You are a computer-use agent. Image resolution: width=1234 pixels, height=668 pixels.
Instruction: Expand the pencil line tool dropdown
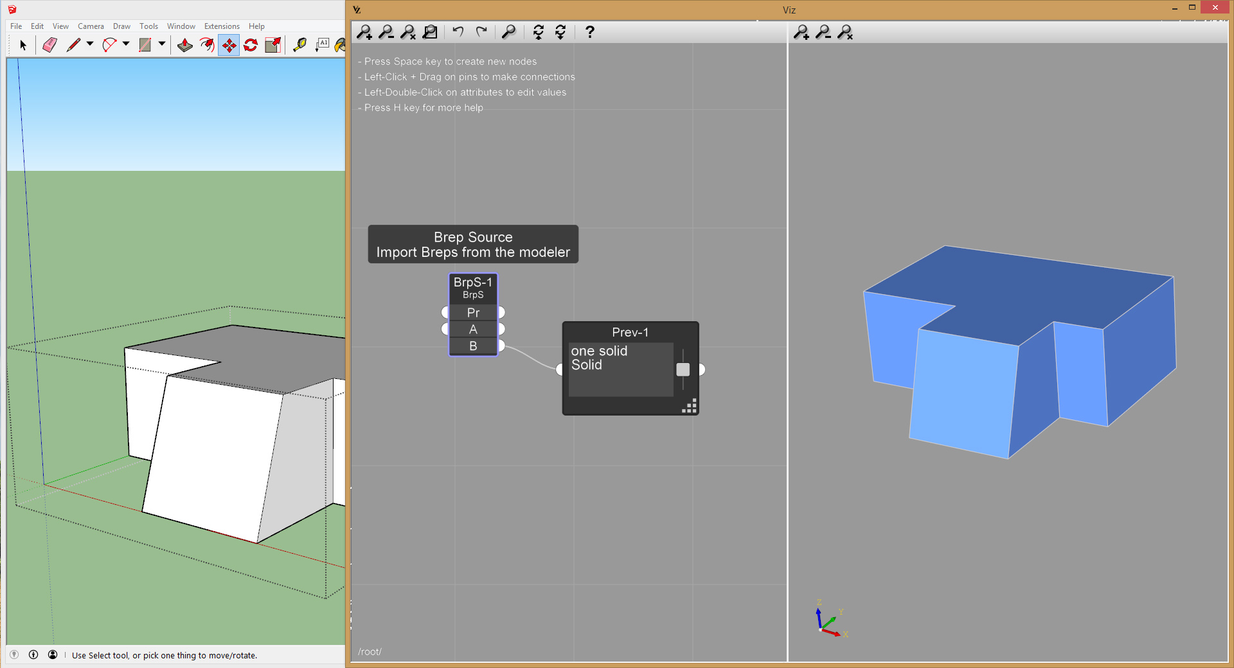point(90,44)
